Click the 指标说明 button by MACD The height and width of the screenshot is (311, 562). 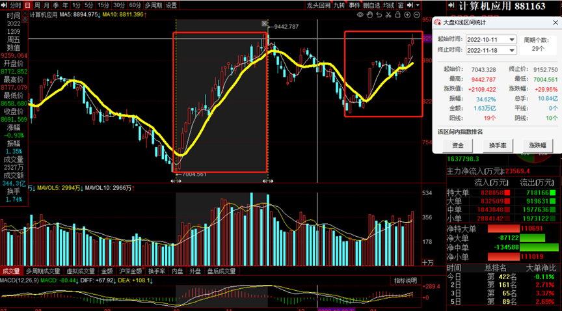click(x=405, y=280)
